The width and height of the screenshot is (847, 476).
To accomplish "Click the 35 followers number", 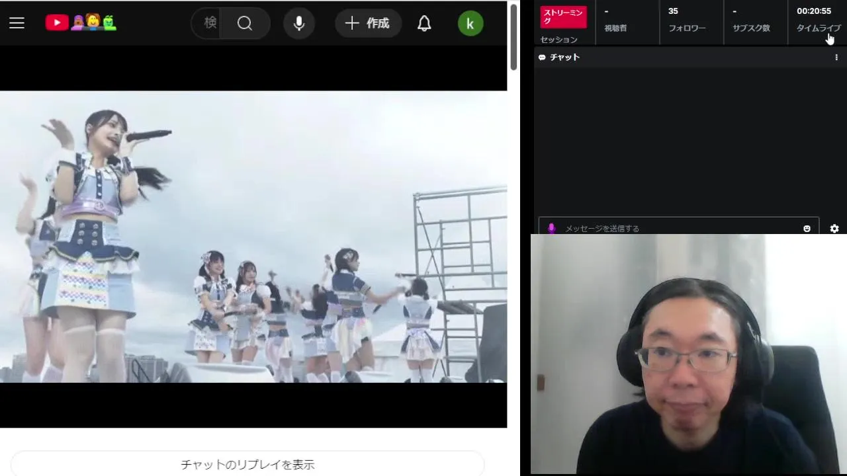I will click(x=673, y=11).
